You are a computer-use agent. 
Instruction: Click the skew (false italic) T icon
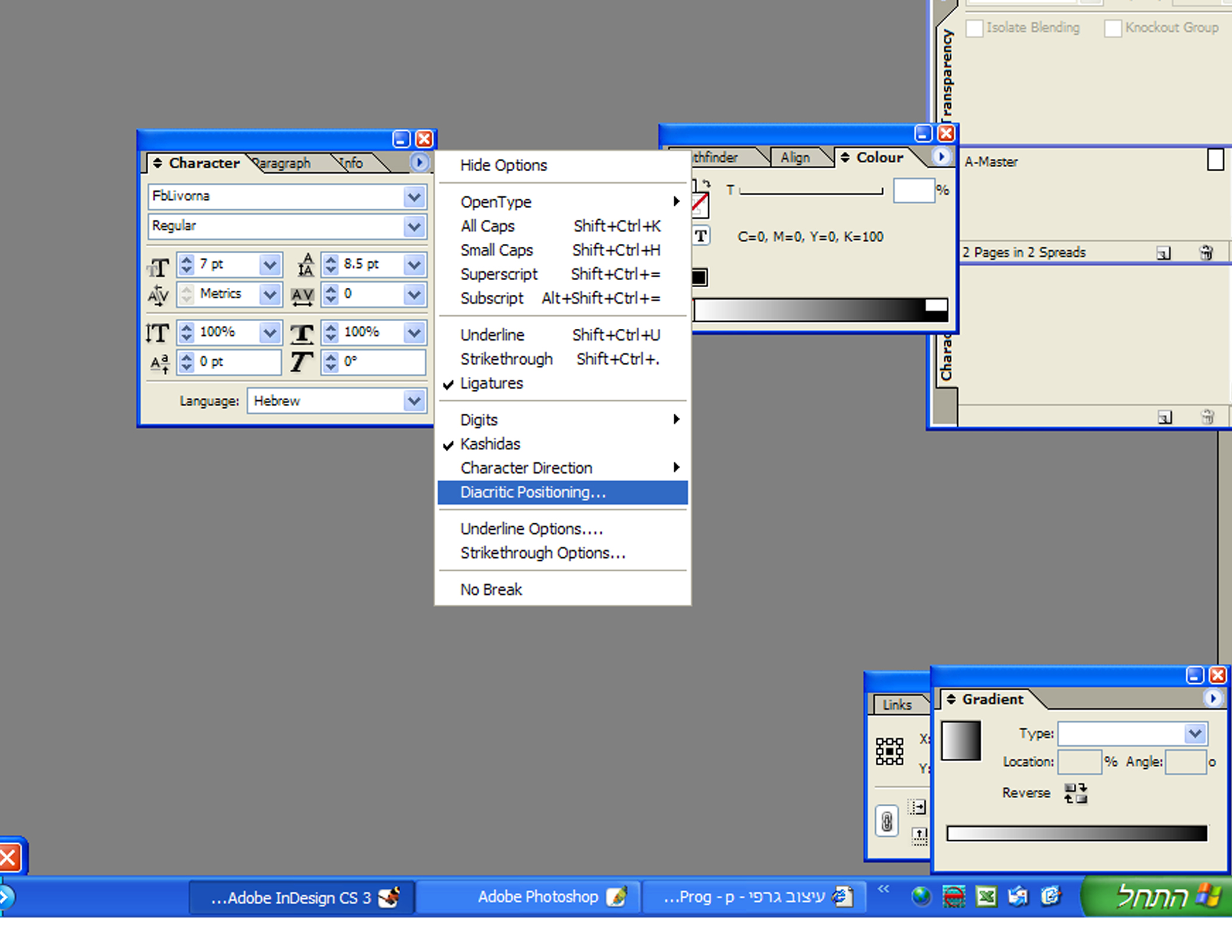coord(301,362)
